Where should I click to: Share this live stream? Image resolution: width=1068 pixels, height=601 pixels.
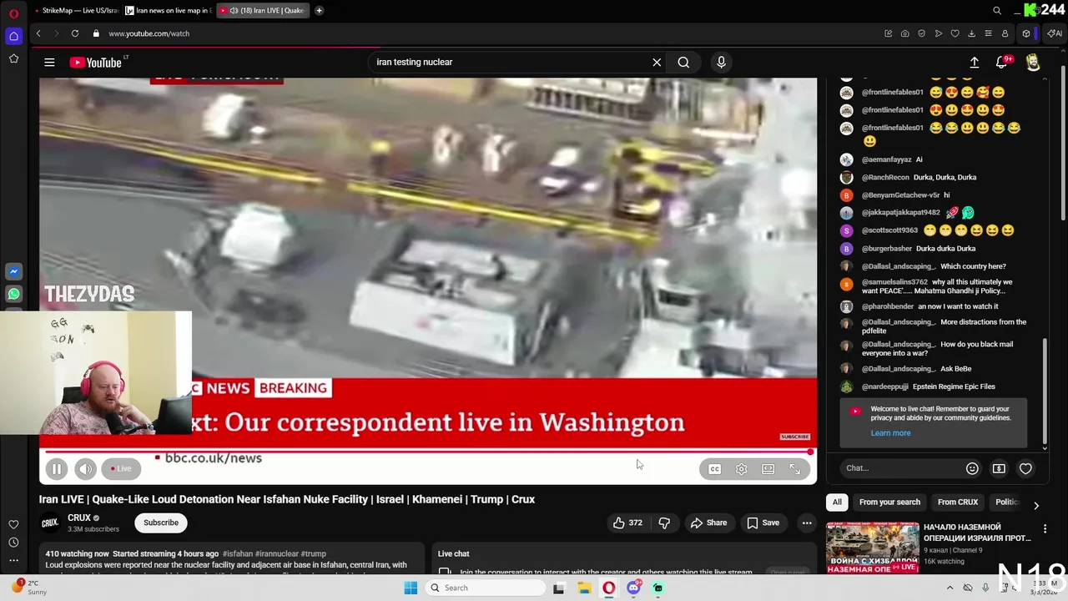pyautogui.click(x=708, y=523)
